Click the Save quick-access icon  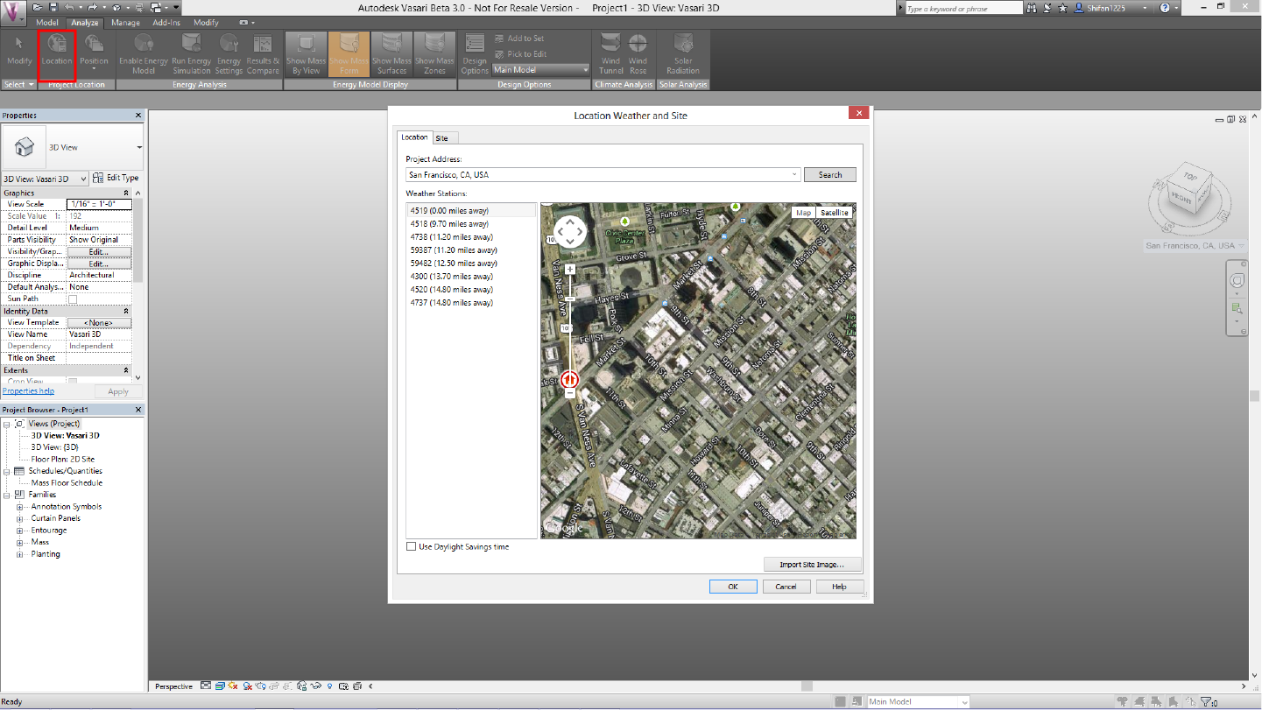54,7
